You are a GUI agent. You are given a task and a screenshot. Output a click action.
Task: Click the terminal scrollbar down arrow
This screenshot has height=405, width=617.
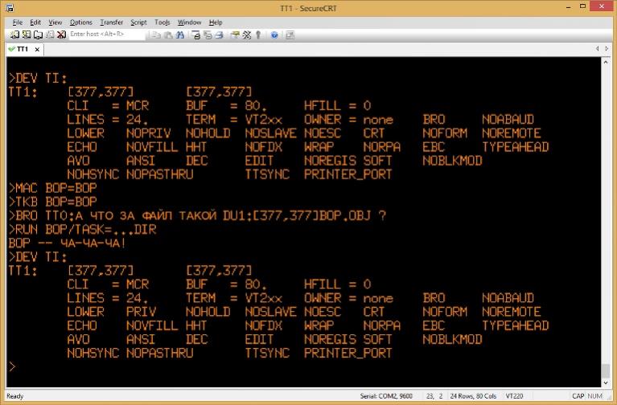606,383
